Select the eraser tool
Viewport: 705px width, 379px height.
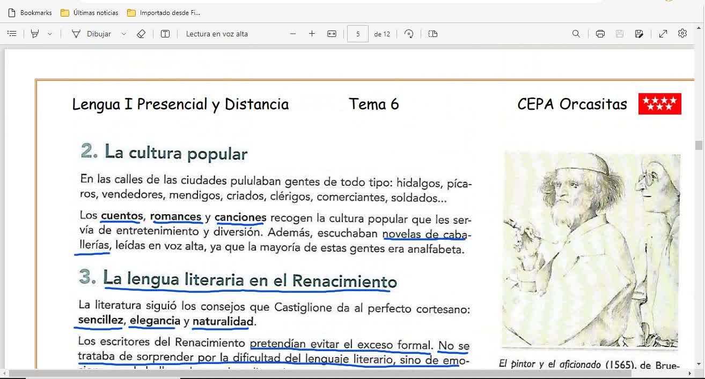pyautogui.click(x=141, y=34)
